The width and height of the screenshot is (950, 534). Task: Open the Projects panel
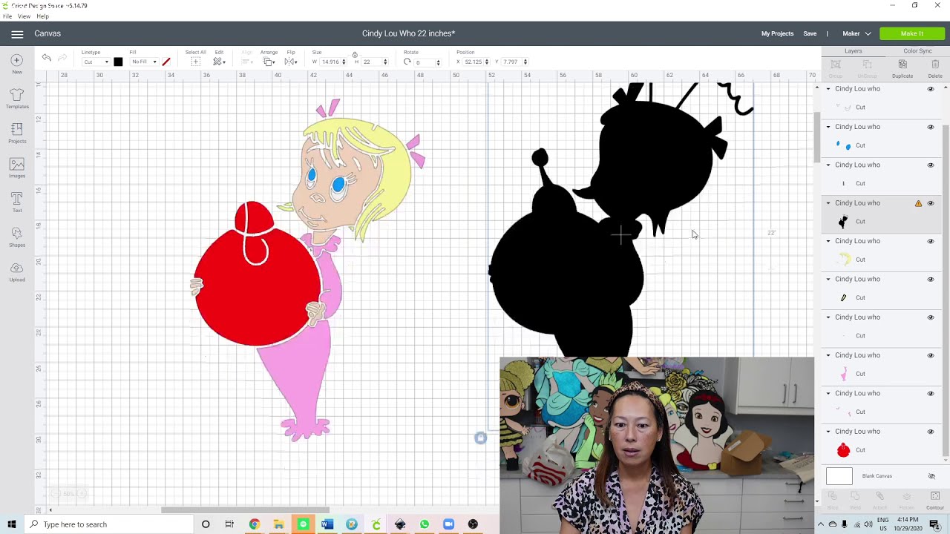[16, 133]
